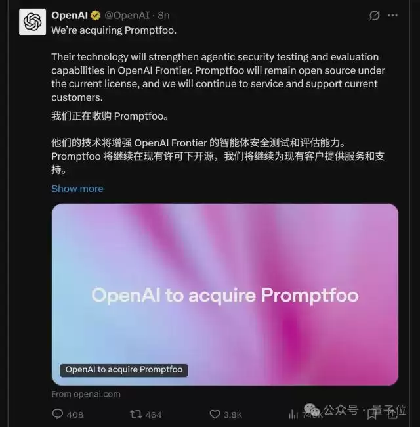Click the English tweet text about Promptfoo
This screenshot has height=427, width=420.
218,64
